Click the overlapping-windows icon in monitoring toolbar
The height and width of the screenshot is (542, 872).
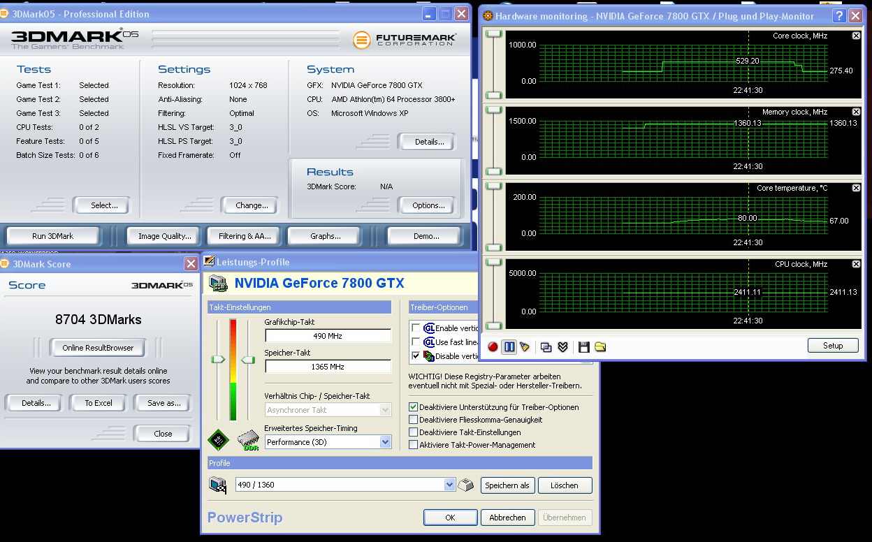click(x=546, y=346)
